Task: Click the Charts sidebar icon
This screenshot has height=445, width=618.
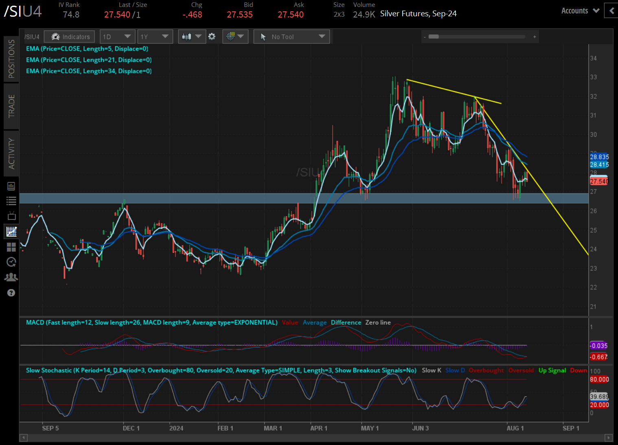Action: click(11, 231)
